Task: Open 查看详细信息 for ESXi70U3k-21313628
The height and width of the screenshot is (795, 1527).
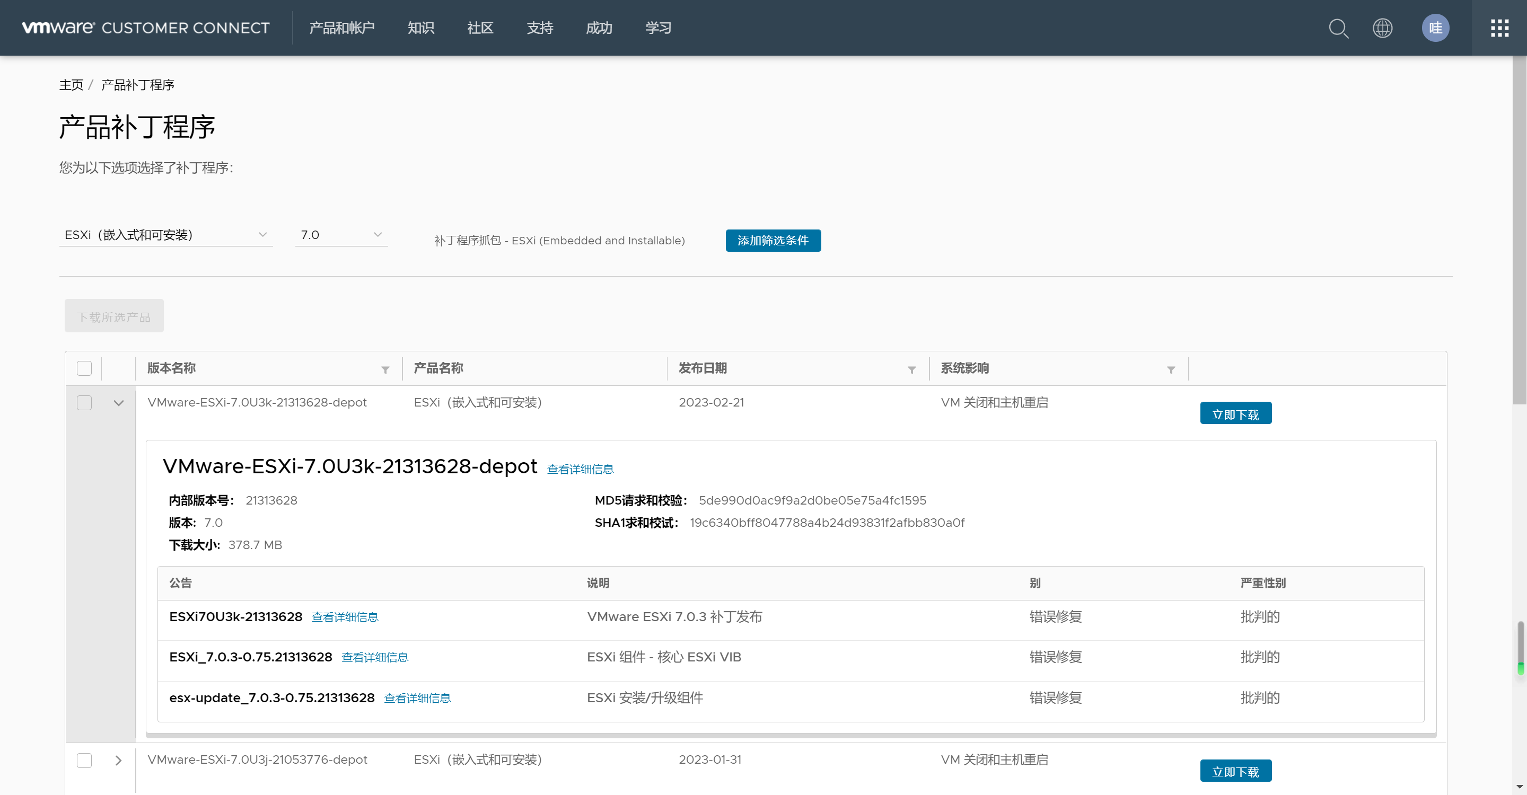Action: [345, 617]
